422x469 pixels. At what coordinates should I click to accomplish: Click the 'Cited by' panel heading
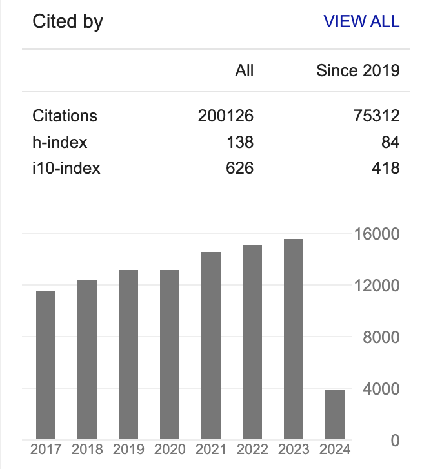tap(68, 21)
